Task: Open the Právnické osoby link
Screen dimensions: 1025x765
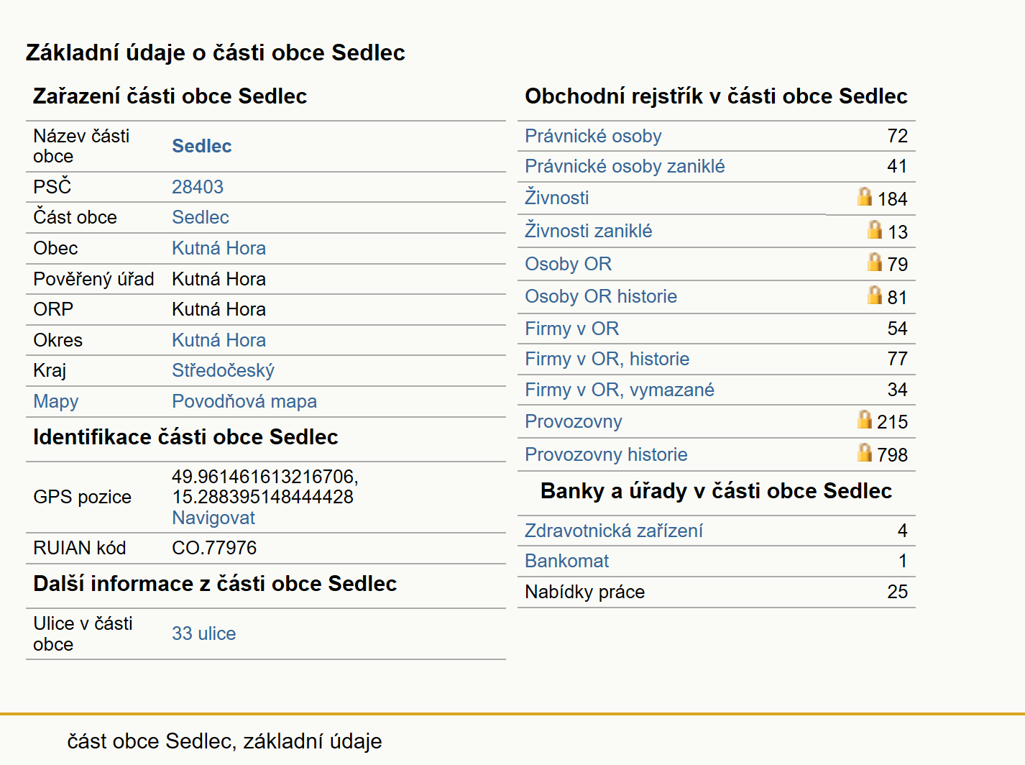Action: pyautogui.click(x=593, y=136)
